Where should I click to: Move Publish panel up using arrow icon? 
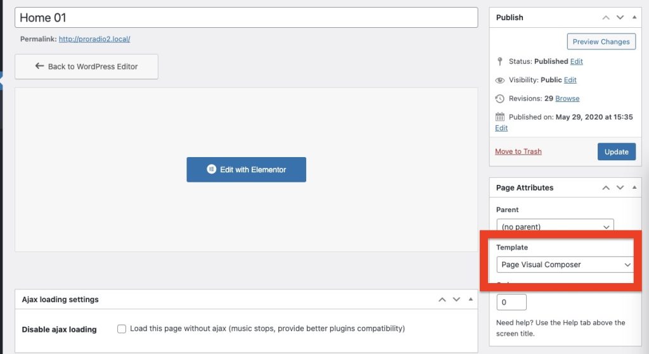coord(606,18)
